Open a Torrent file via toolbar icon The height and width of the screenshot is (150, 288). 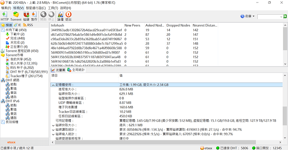[x=16, y=16]
